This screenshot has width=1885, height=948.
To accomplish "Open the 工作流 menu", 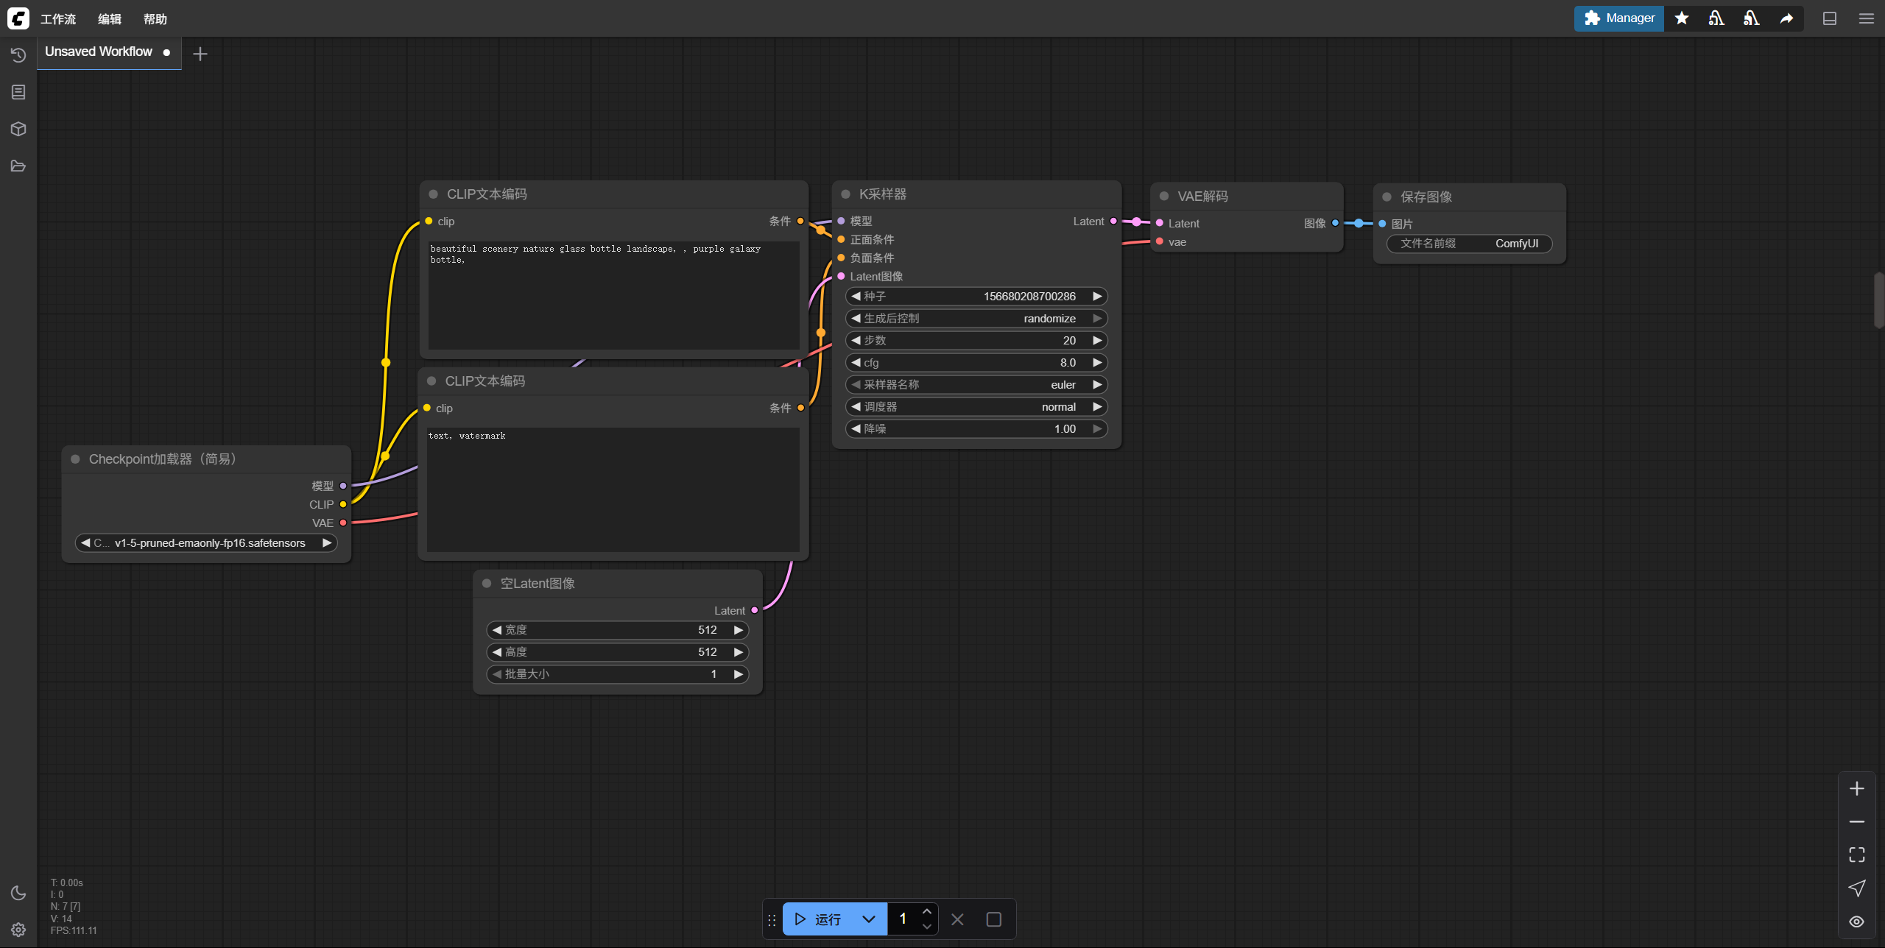I will [x=58, y=19].
